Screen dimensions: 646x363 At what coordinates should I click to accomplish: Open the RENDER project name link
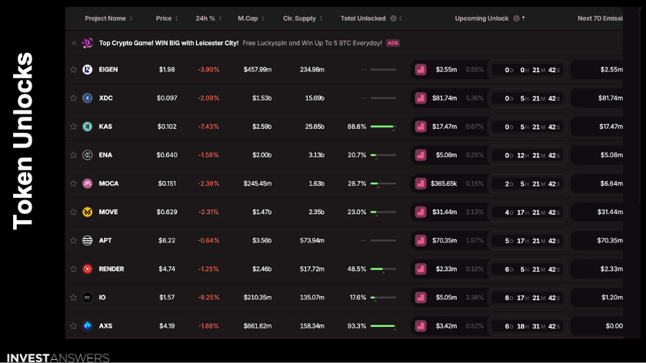[112, 269]
